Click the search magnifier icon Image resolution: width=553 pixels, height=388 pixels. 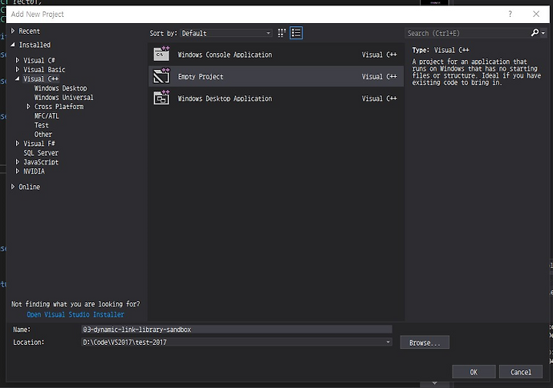[535, 33]
